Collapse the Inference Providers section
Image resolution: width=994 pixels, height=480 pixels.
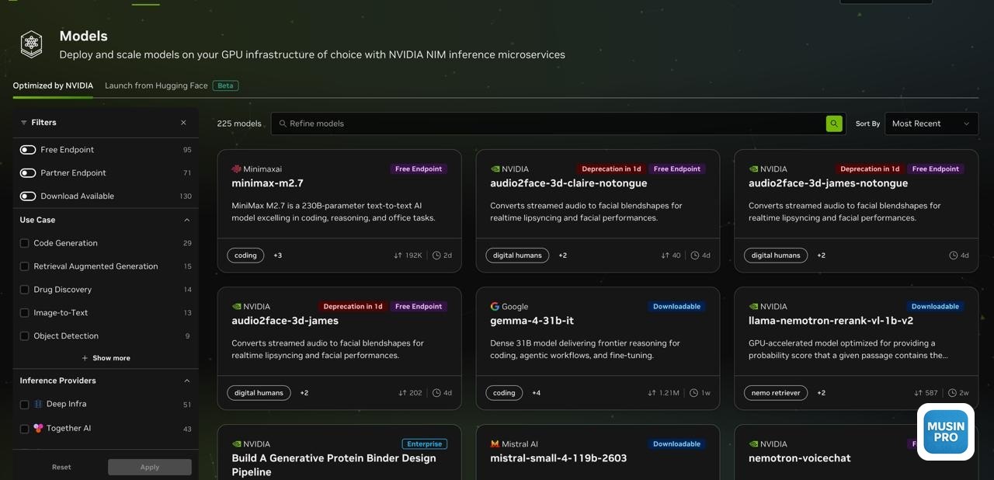tap(186, 381)
